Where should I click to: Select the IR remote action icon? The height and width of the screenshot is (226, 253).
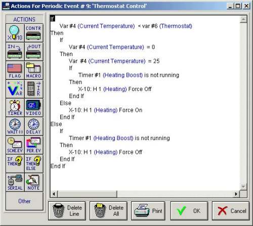[33, 89]
